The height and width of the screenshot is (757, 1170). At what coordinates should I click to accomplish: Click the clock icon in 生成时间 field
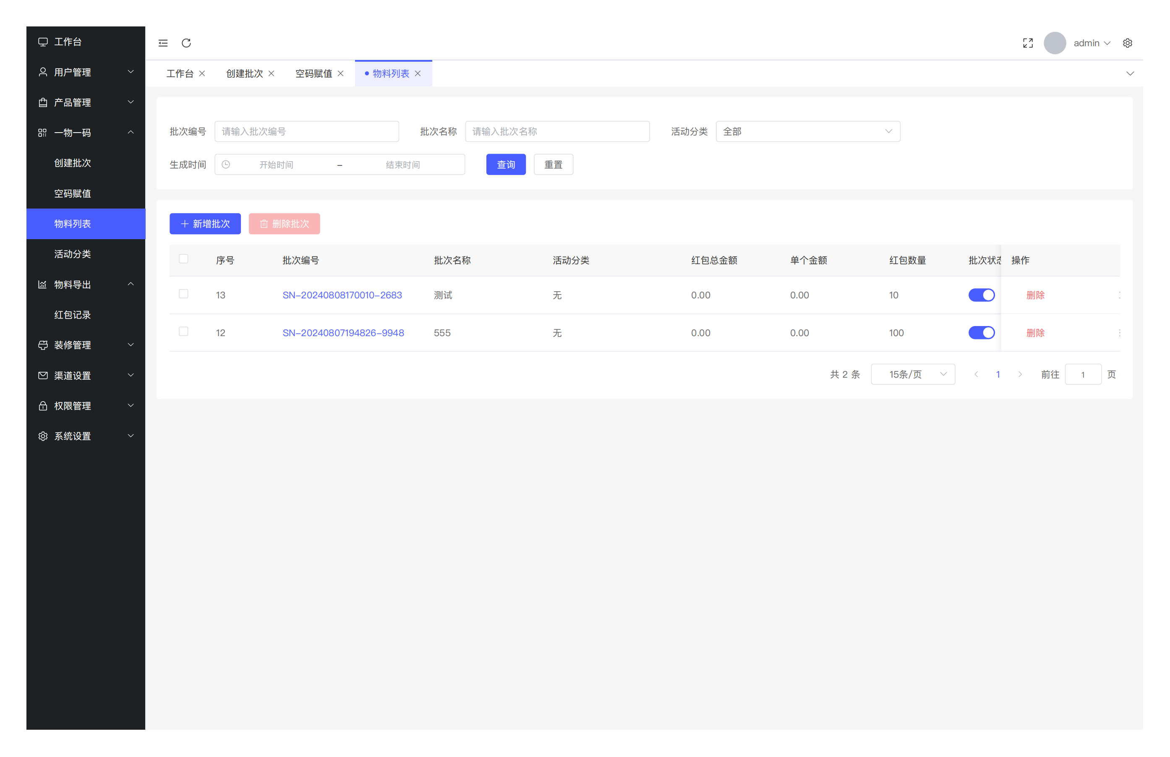[226, 164]
